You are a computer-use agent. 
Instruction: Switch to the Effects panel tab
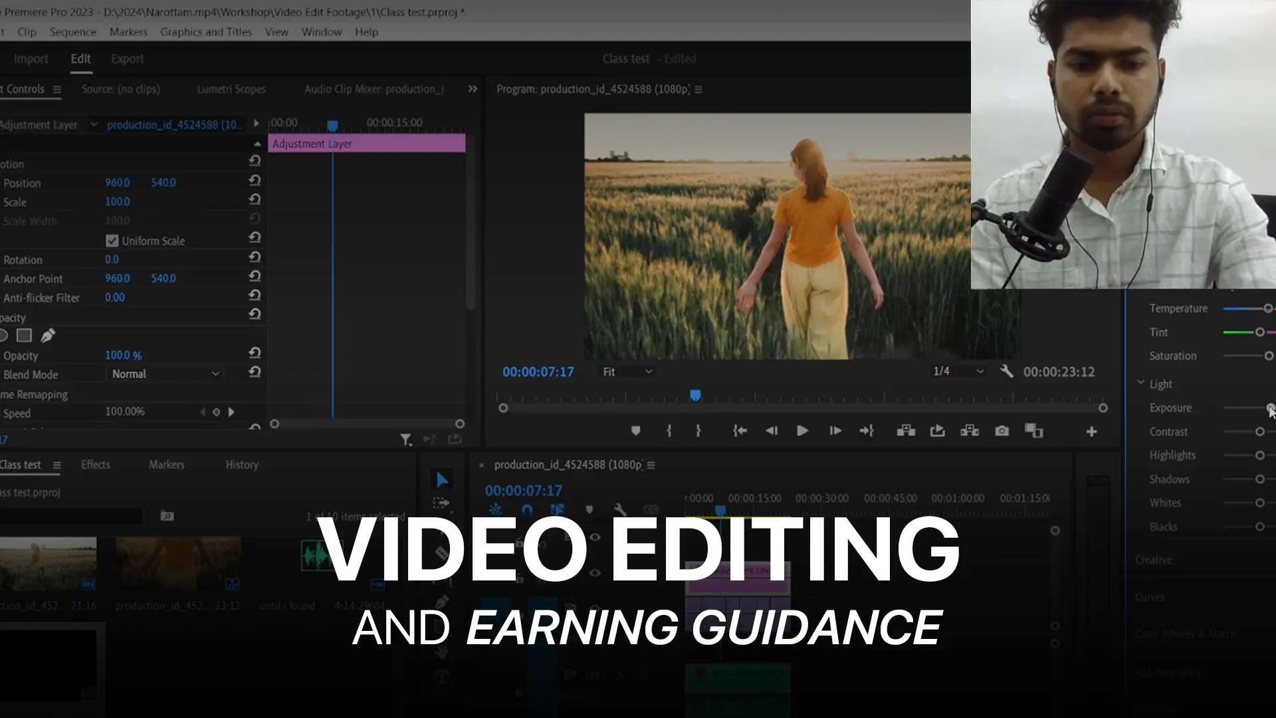[x=96, y=465]
